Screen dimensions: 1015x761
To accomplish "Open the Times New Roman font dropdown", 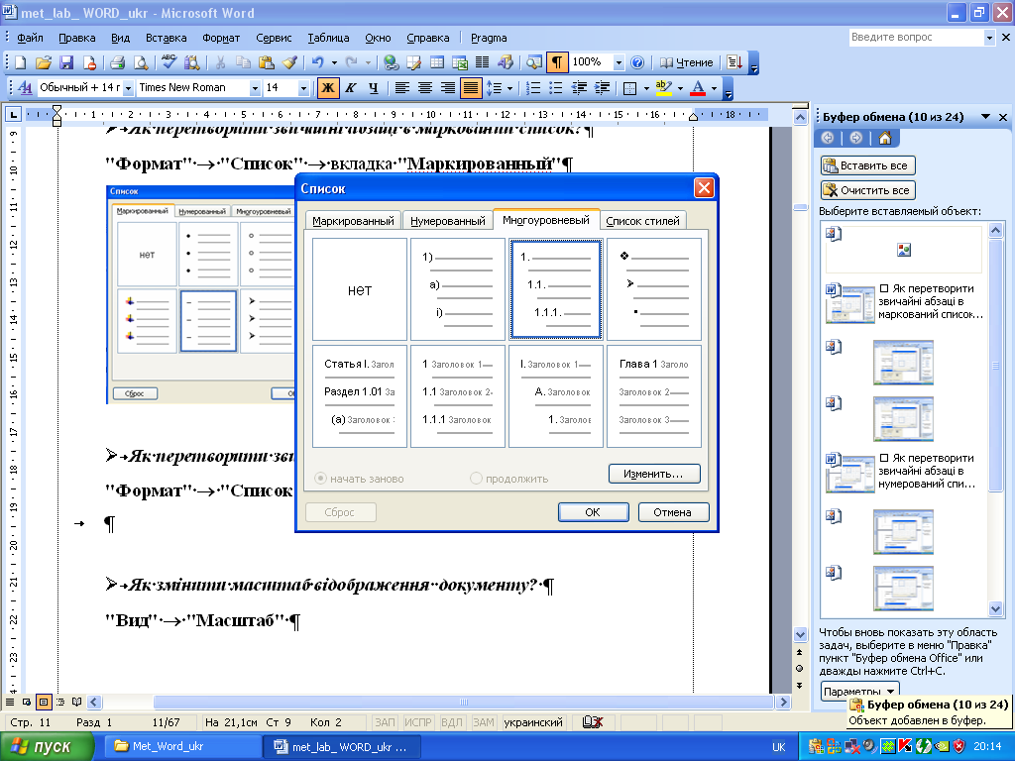I will pyautogui.click(x=255, y=88).
